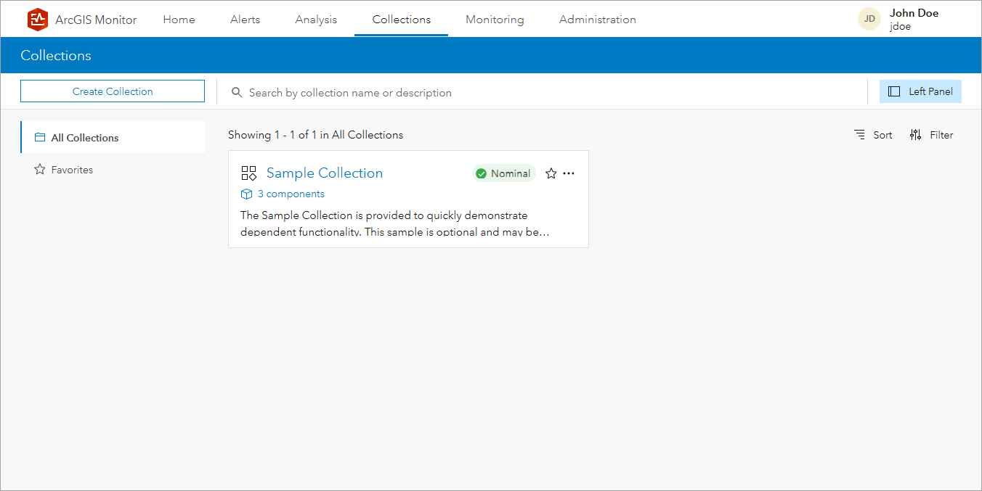Click the collection grid icon beside Sample Collection
This screenshot has height=491, width=982.
[x=248, y=173]
